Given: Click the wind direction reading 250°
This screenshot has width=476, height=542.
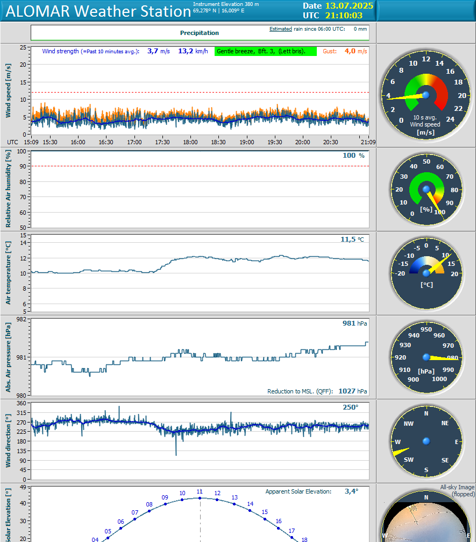Looking at the screenshot, I should pyautogui.click(x=351, y=407).
